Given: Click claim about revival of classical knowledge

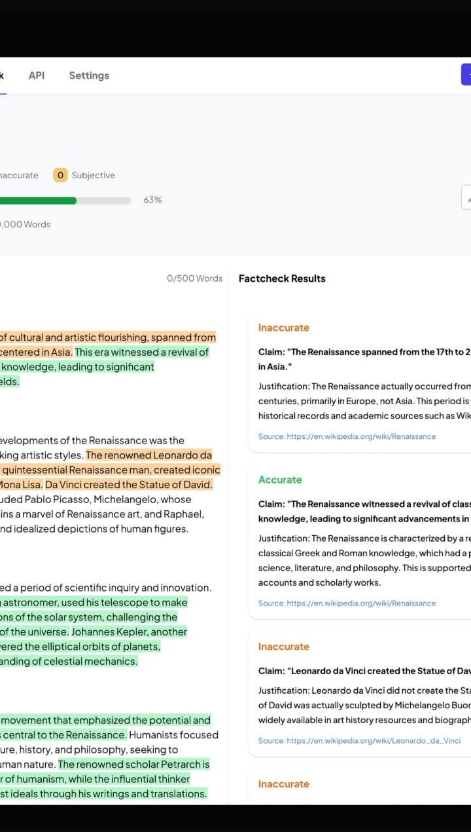Looking at the screenshot, I should 364,511.
